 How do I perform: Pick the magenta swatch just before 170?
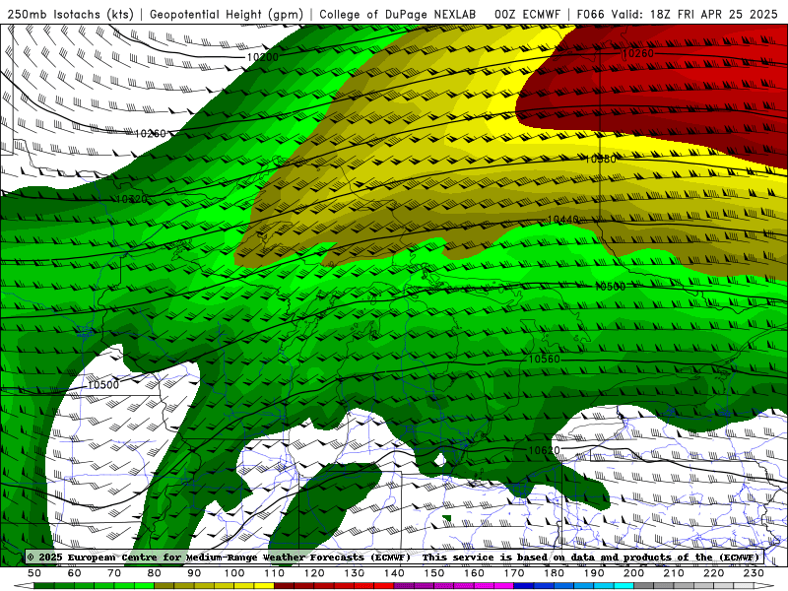pyautogui.click(x=504, y=586)
